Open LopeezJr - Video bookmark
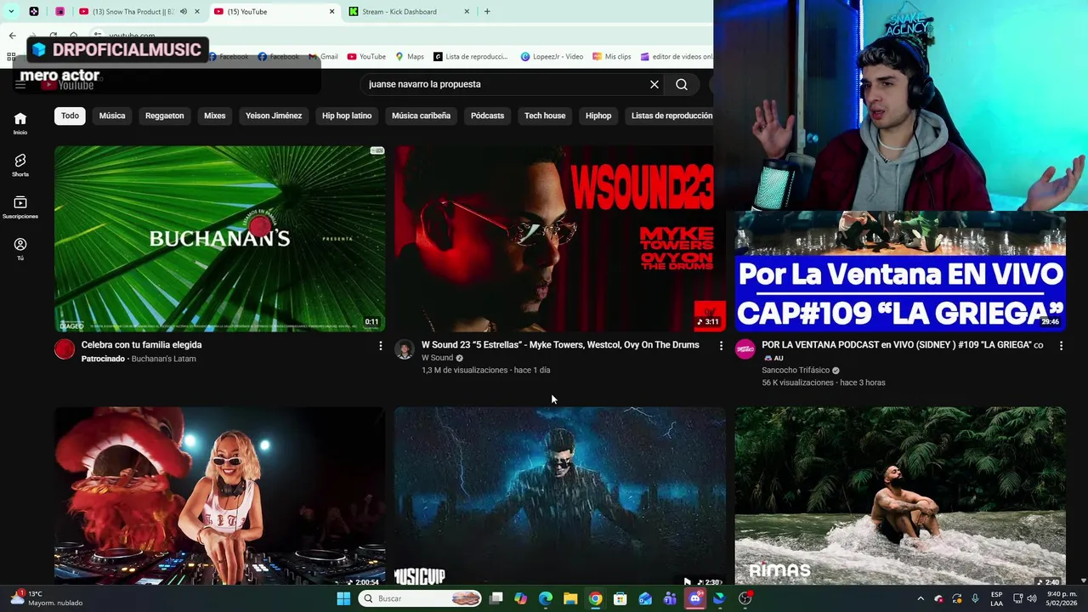1088x612 pixels. click(552, 57)
